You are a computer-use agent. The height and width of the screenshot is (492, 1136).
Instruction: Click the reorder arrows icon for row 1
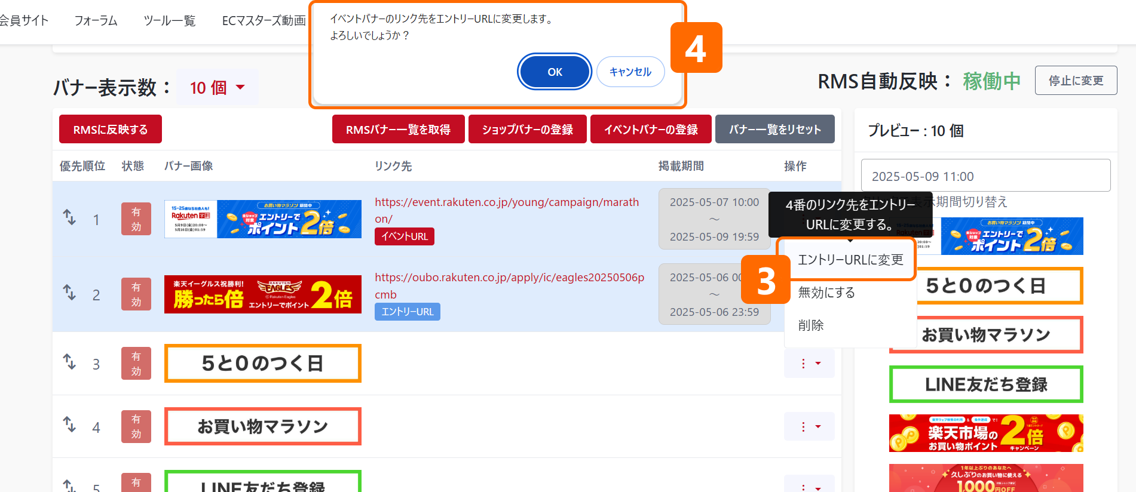(70, 217)
